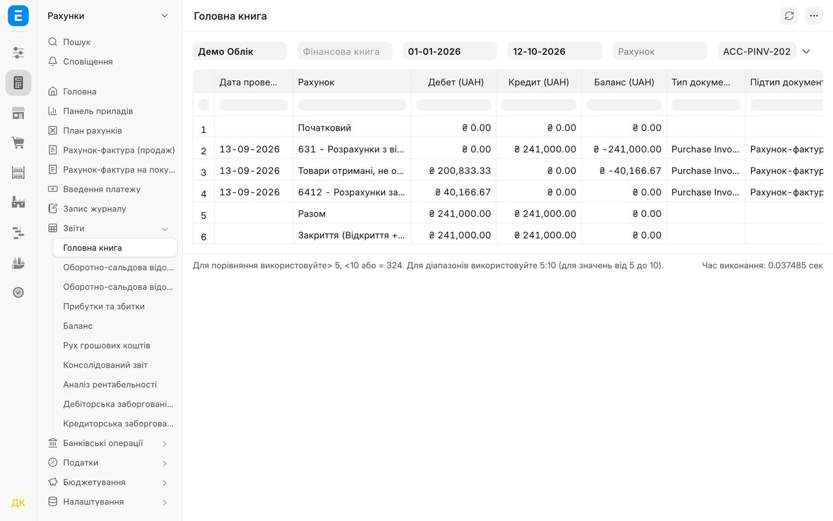Click the Демо Облік company field

point(240,51)
